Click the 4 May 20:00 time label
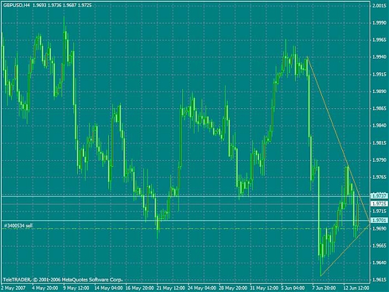 pyautogui.click(x=45, y=288)
